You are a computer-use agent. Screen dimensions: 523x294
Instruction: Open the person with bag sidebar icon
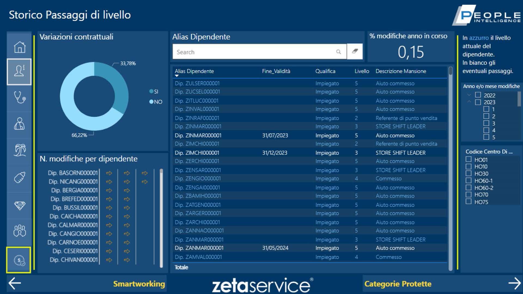pos(19,124)
